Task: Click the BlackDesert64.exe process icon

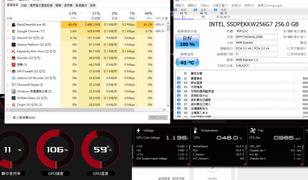Action: [14, 24]
